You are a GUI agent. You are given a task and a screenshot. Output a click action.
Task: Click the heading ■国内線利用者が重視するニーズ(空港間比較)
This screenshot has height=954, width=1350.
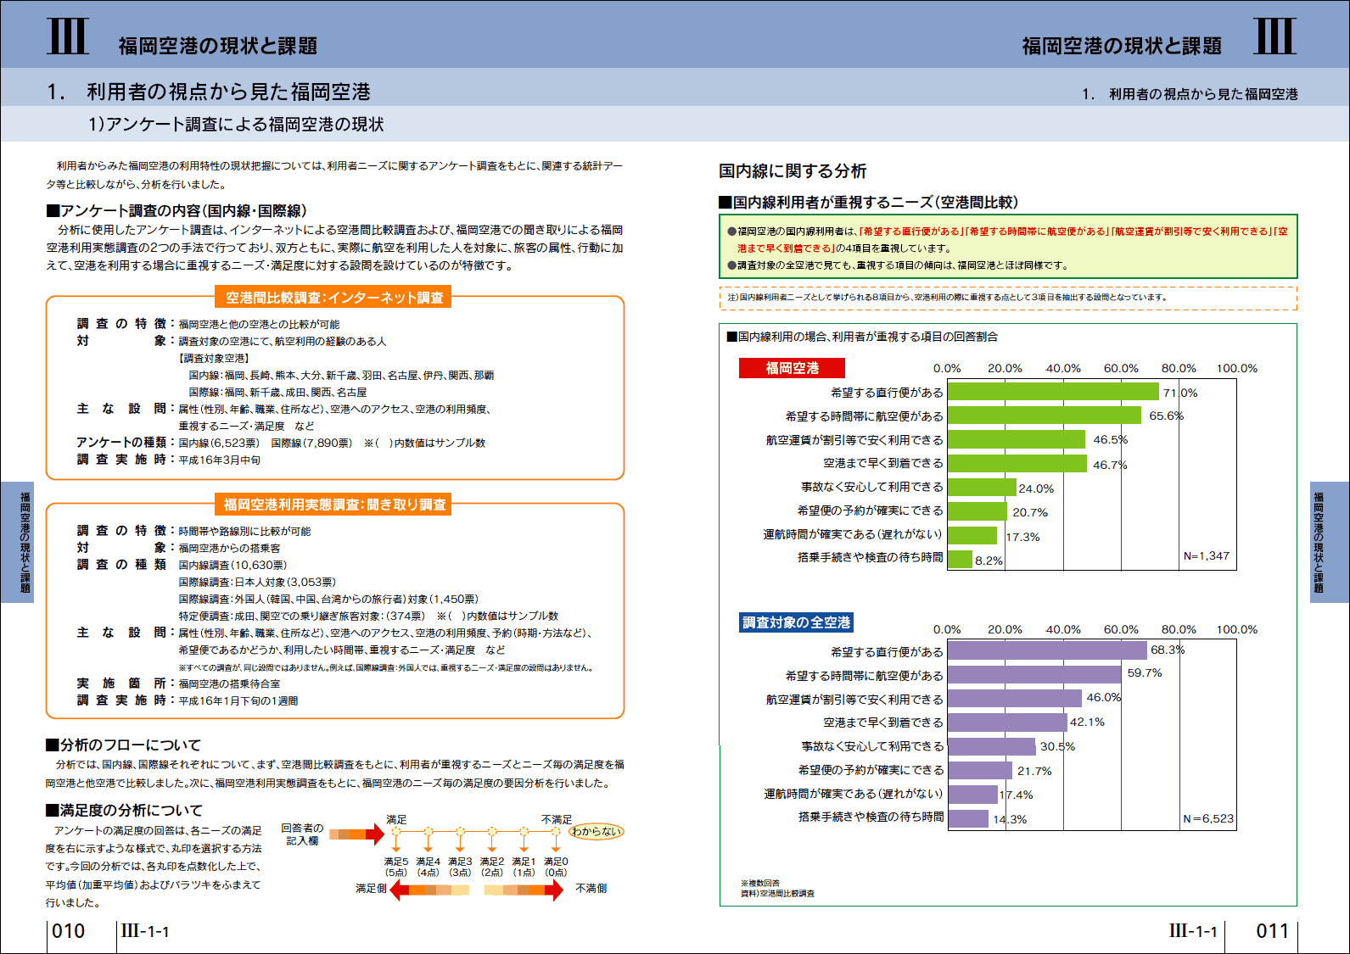[868, 202]
